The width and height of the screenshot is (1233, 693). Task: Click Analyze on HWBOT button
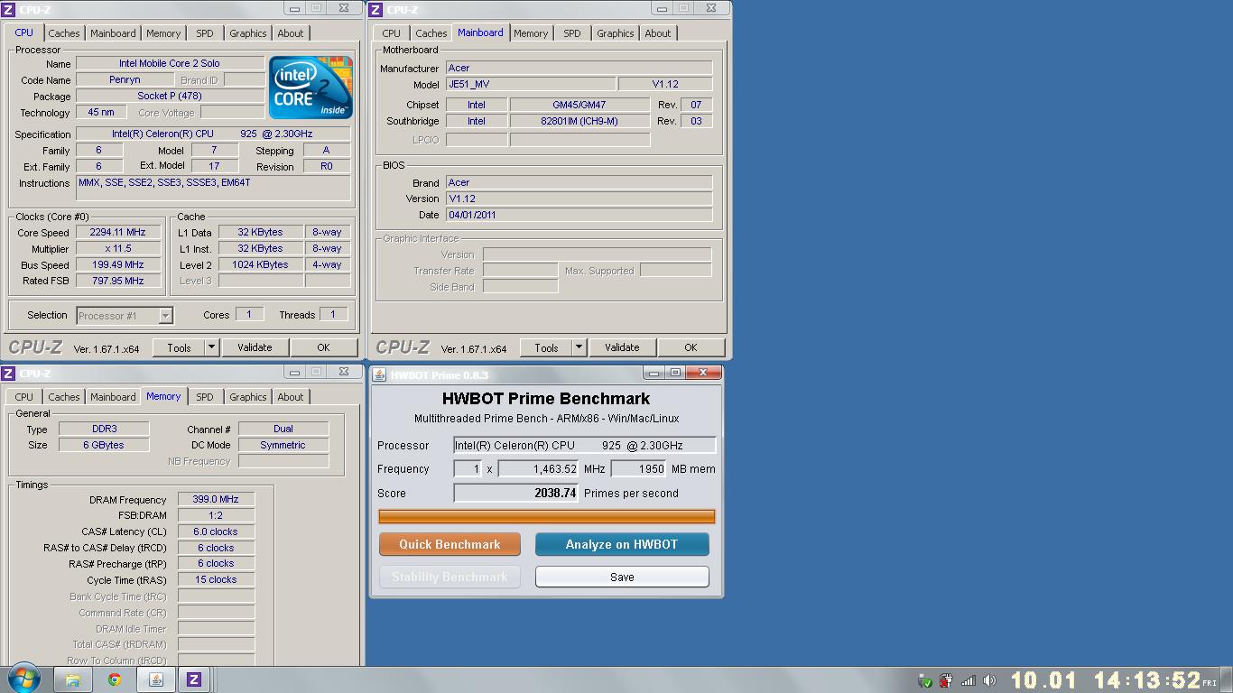coord(622,544)
